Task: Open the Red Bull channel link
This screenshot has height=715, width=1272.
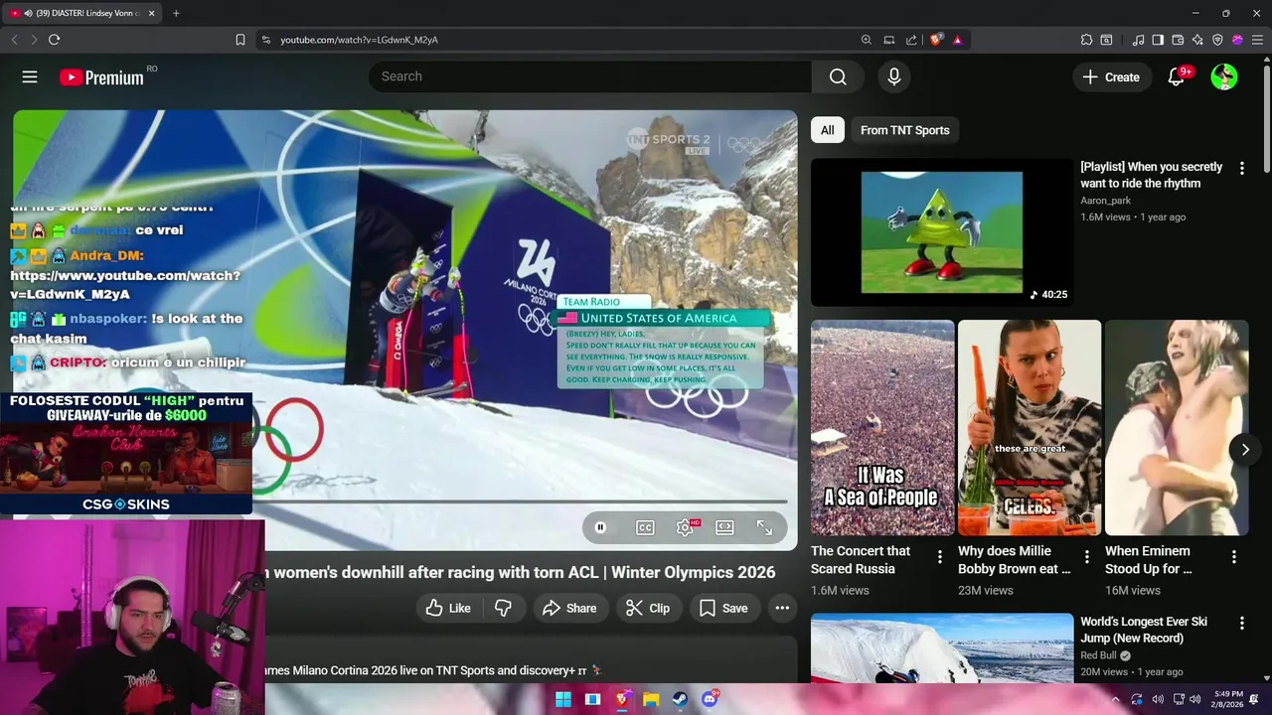Action: tap(1098, 656)
